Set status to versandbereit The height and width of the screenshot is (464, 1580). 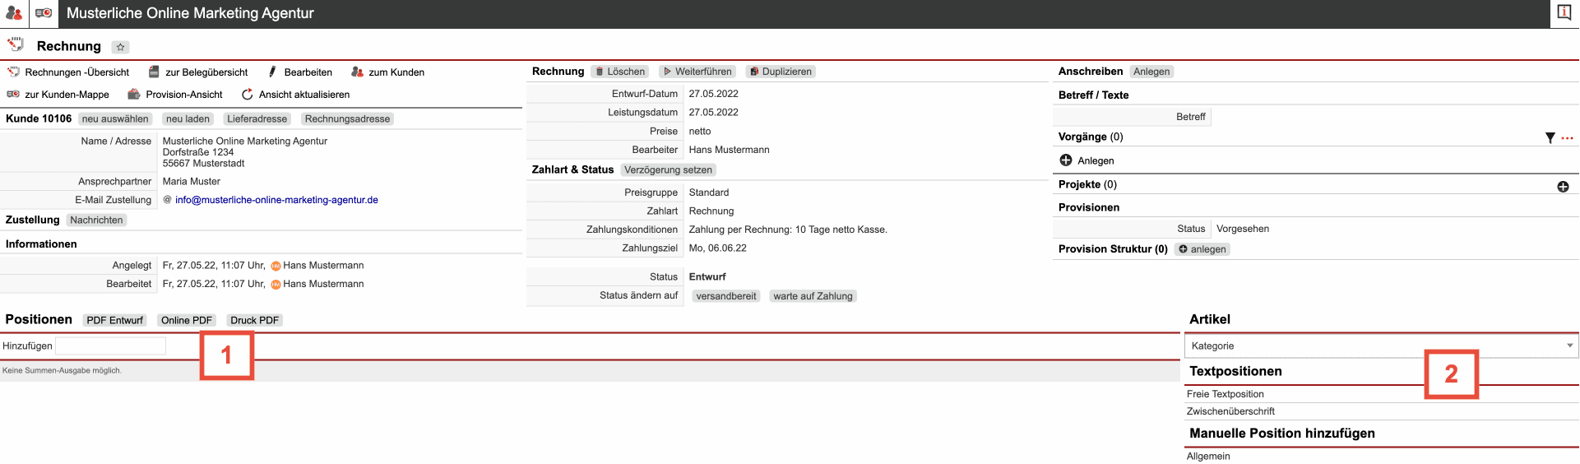coord(725,296)
